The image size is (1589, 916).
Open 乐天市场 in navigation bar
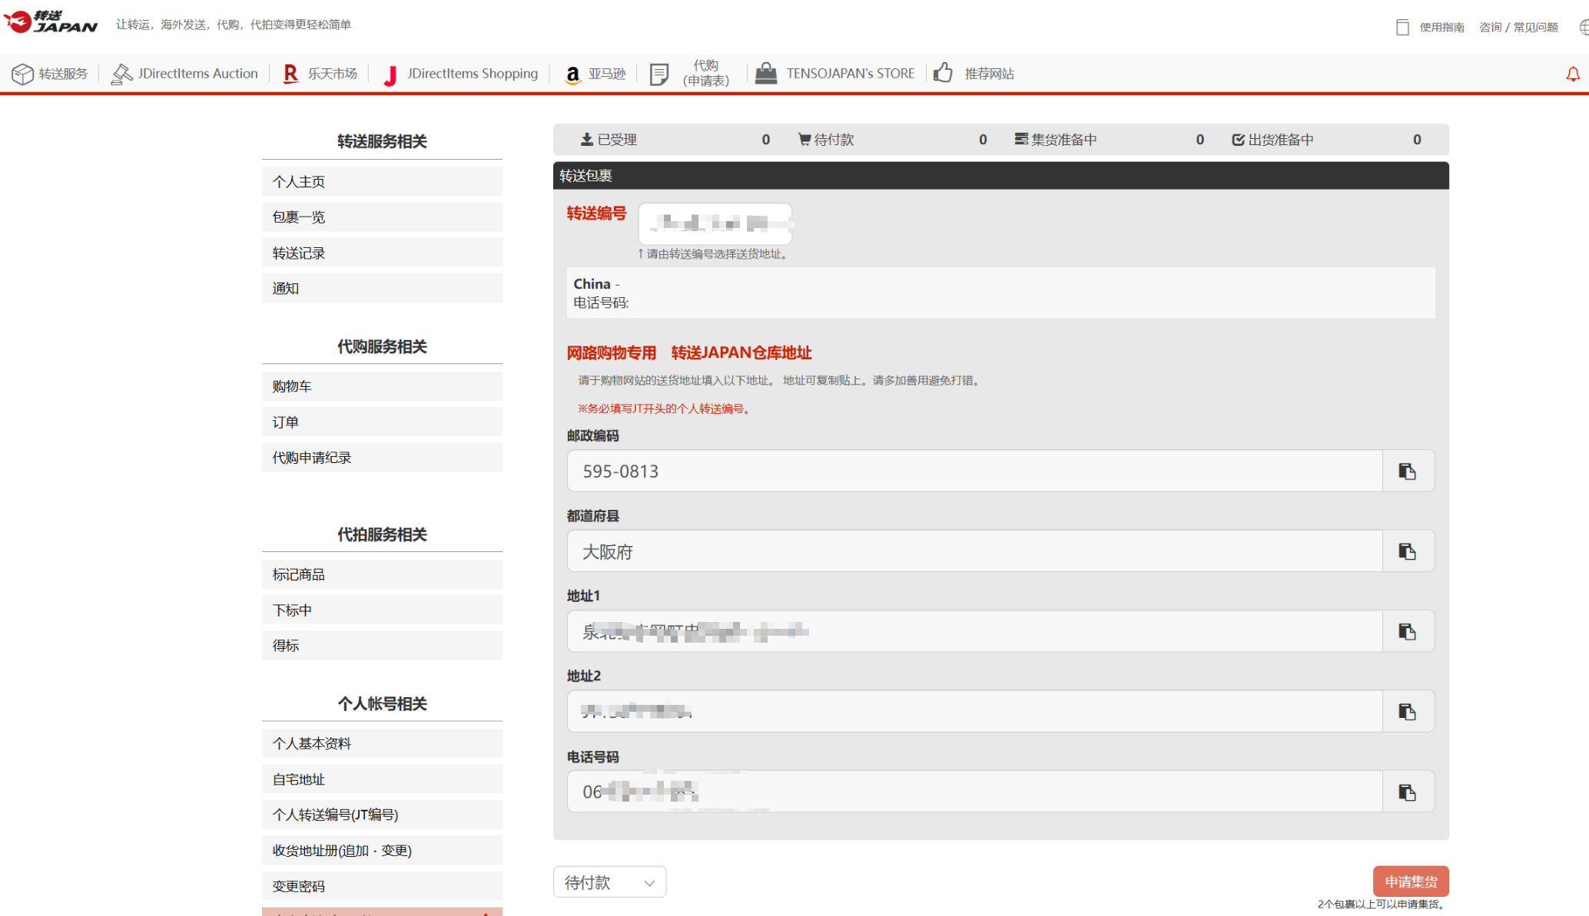point(333,74)
